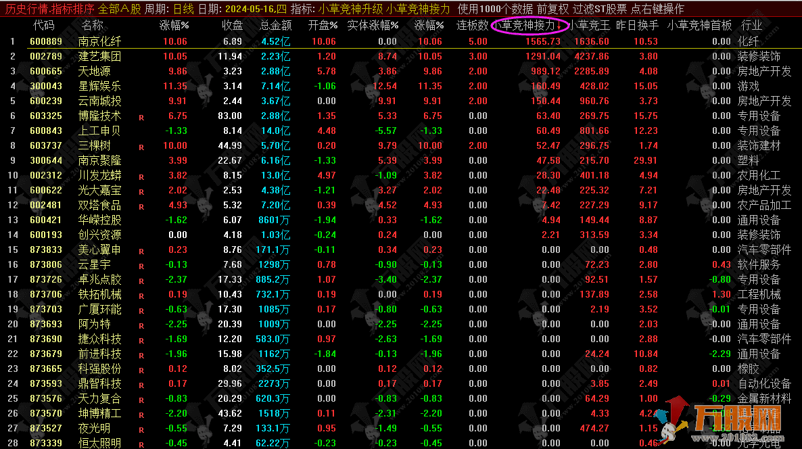Screen dimensions: 802x449
Task: Open the 全部A股 stock scope selector
Action: [x=120, y=9]
